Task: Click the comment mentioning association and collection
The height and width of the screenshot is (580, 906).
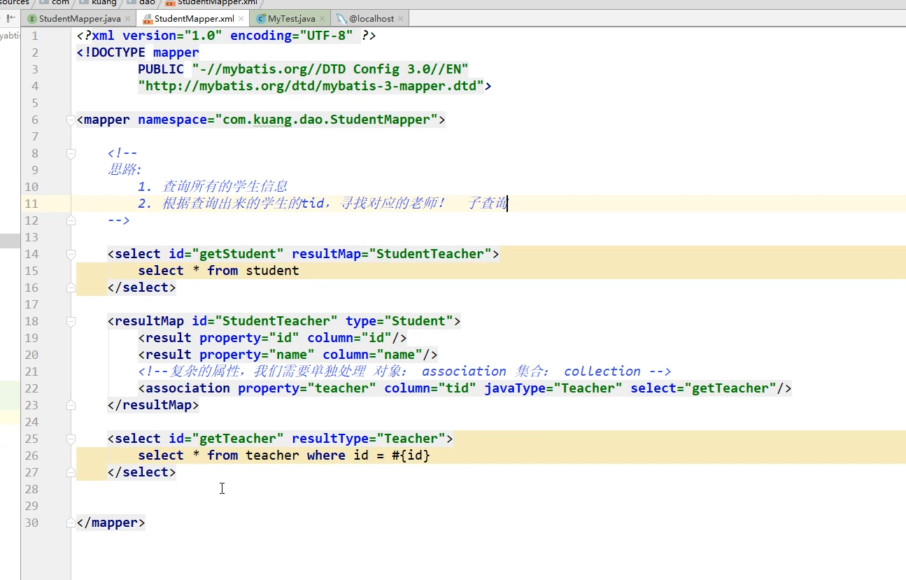Action: [x=404, y=372]
